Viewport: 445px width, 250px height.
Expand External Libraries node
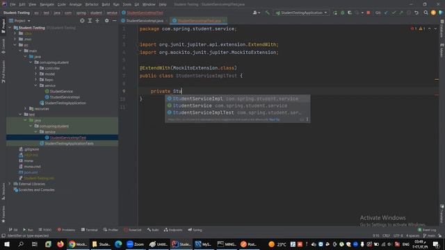click(x=10, y=183)
